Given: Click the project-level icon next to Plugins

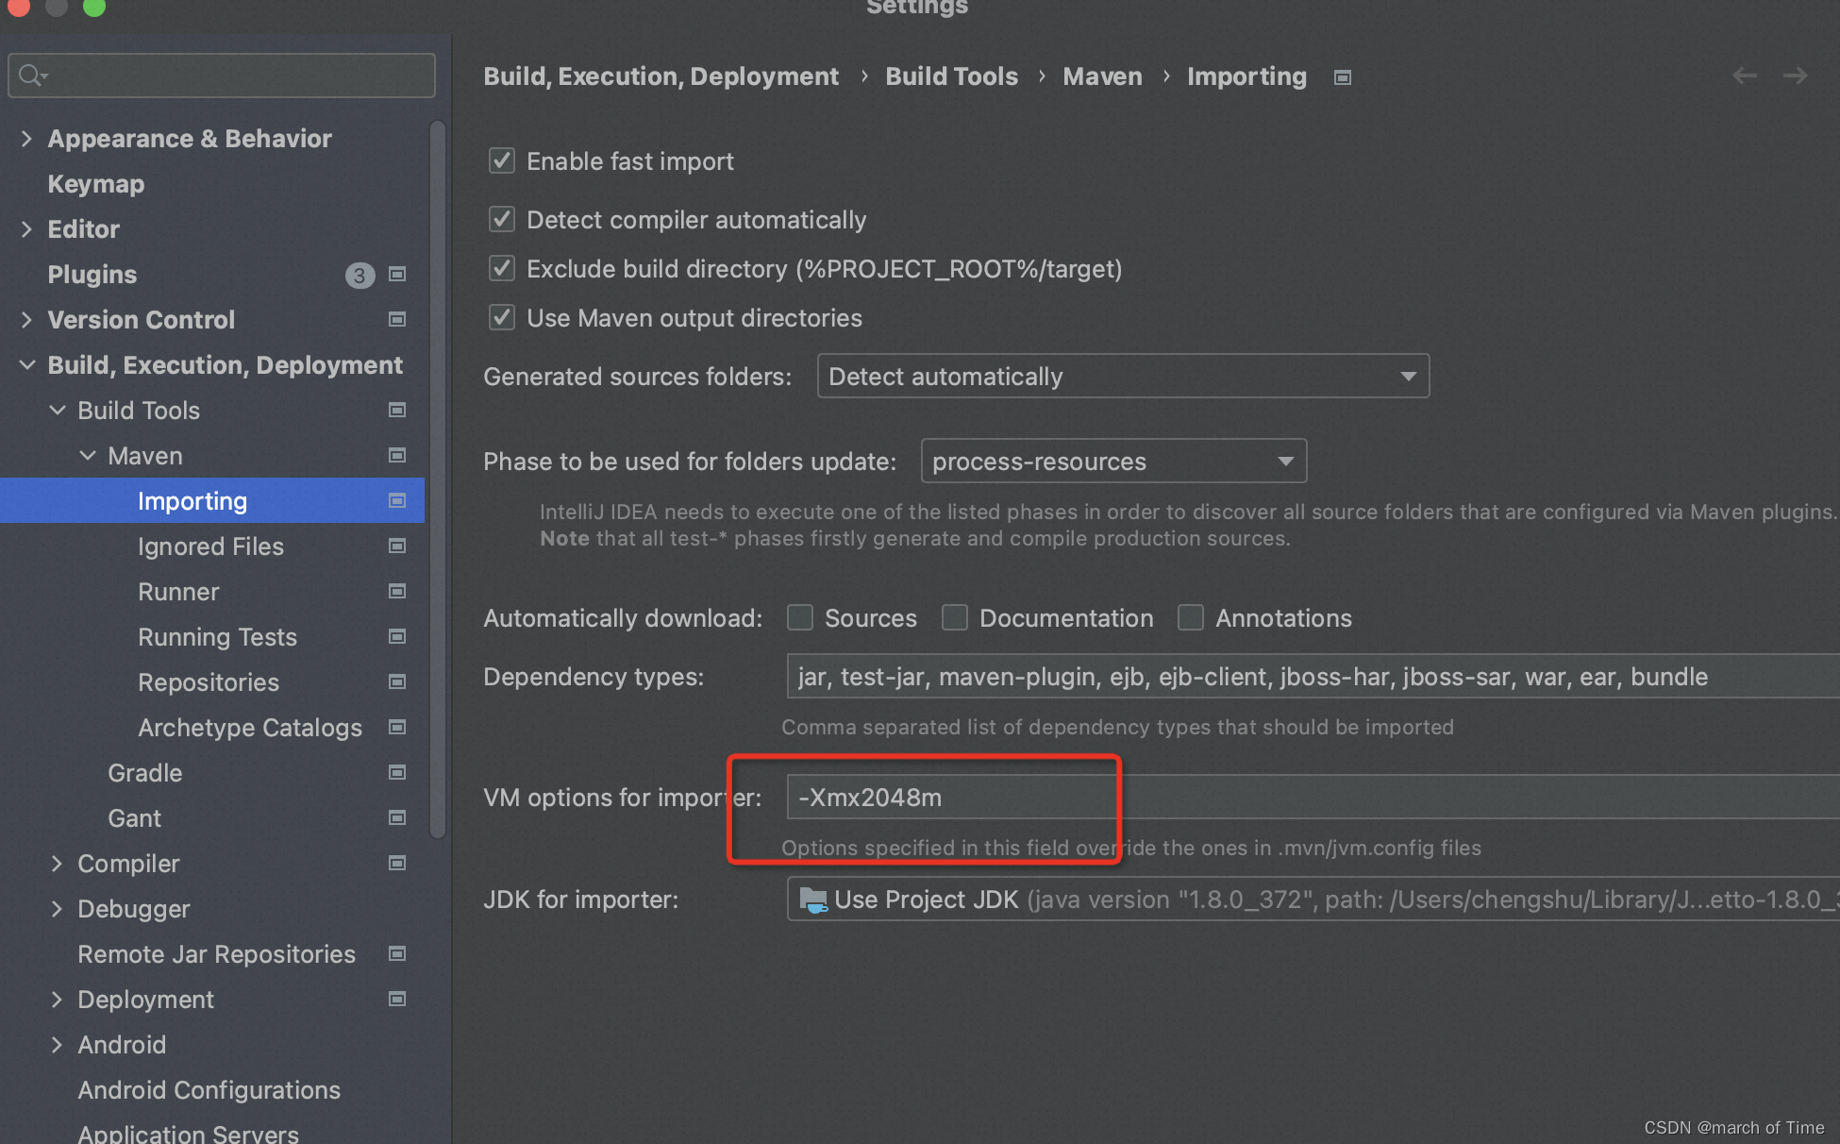Looking at the screenshot, I should (397, 275).
